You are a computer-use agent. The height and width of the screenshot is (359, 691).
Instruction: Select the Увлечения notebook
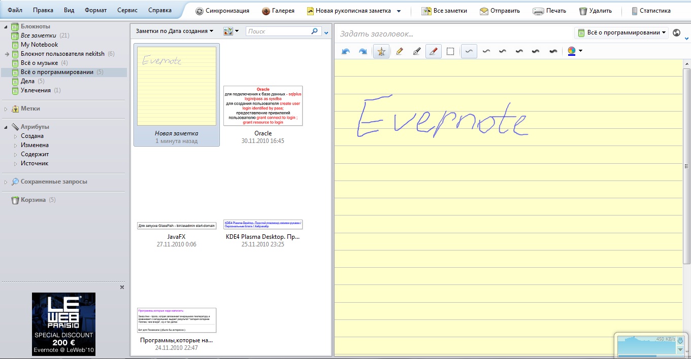click(36, 90)
